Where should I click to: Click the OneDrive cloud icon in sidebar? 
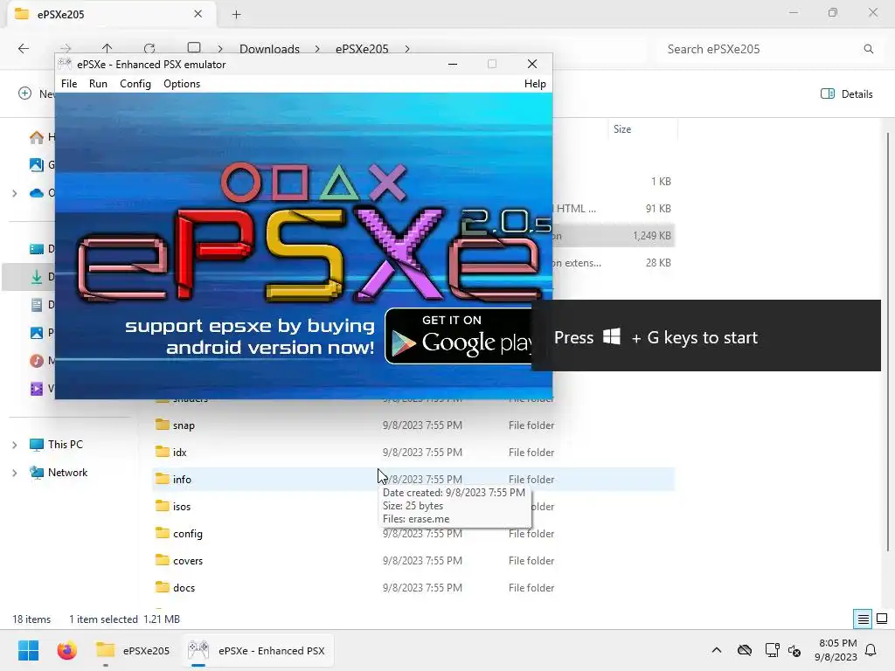[x=37, y=193]
